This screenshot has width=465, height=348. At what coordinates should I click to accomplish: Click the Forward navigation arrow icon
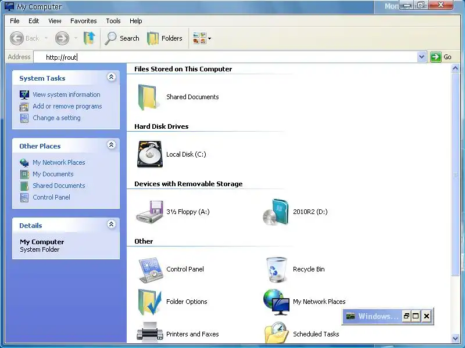pyautogui.click(x=62, y=38)
